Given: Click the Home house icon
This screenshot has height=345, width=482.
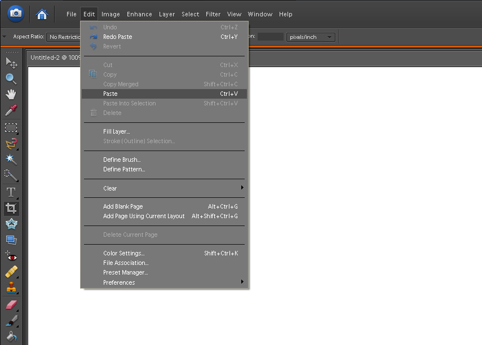Looking at the screenshot, I should [x=42, y=14].
